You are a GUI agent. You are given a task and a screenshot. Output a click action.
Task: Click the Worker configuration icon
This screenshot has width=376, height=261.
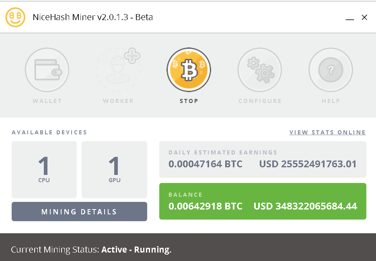click(x=118, y=70)
